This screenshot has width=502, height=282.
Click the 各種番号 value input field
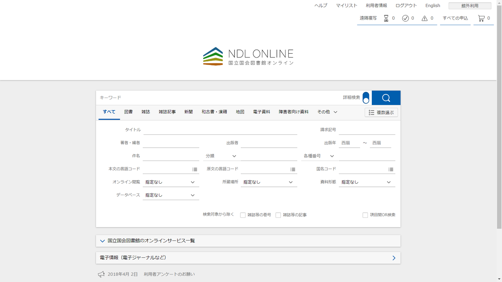point(367,156)
